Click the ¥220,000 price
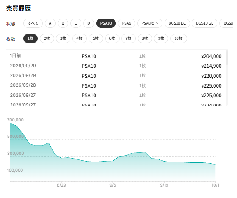Image resolution: width=237 pixels, height=198 pixels. [x=211, y=76]
